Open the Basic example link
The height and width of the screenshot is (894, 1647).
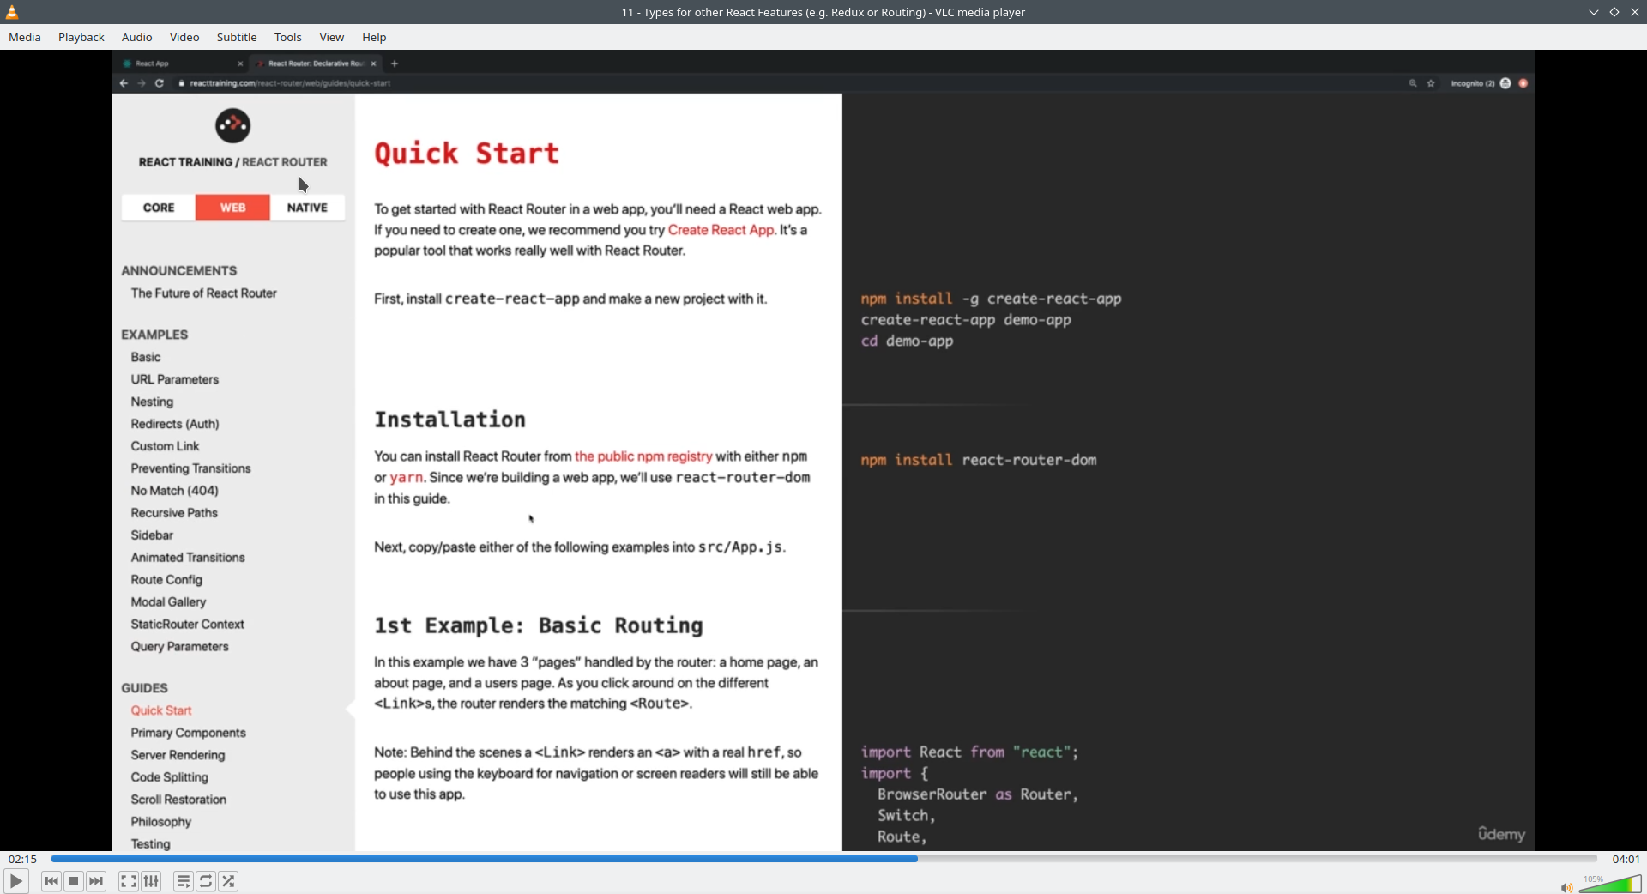[x=146, y=357]
